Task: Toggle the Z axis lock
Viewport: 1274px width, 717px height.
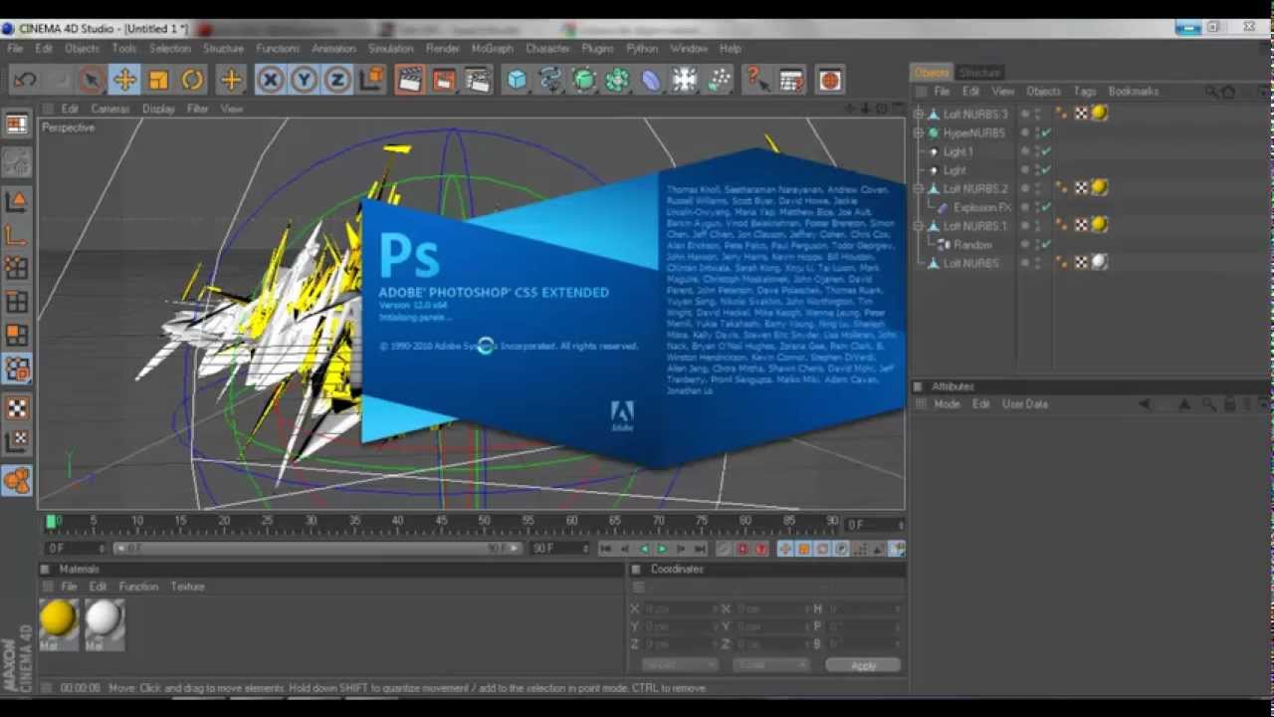Action: (x=337, y=80)
